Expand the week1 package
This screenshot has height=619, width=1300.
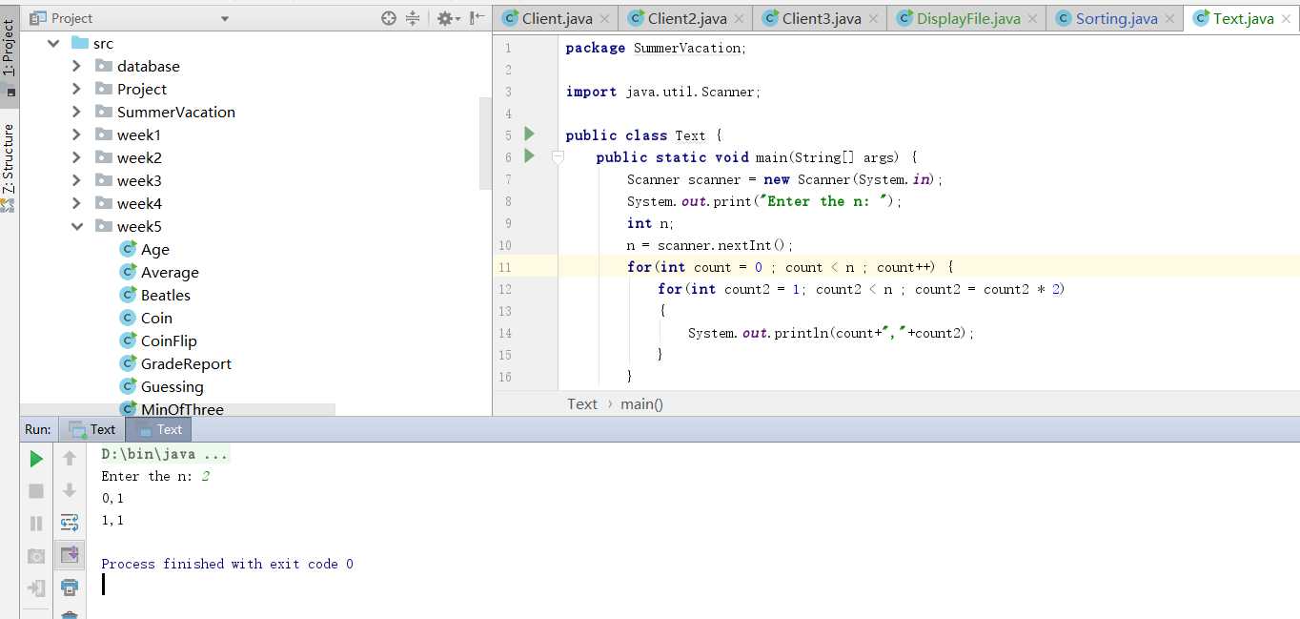pyautogui.click(x=76, y=134)
